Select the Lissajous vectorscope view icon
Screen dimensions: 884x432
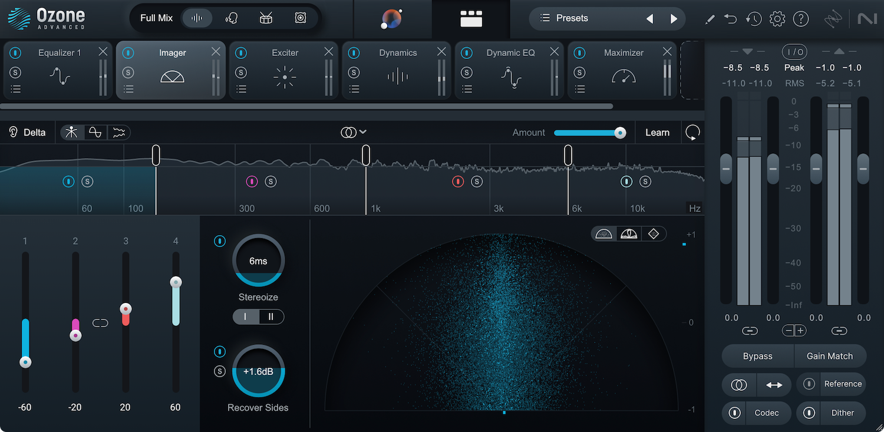pos(654,233)
